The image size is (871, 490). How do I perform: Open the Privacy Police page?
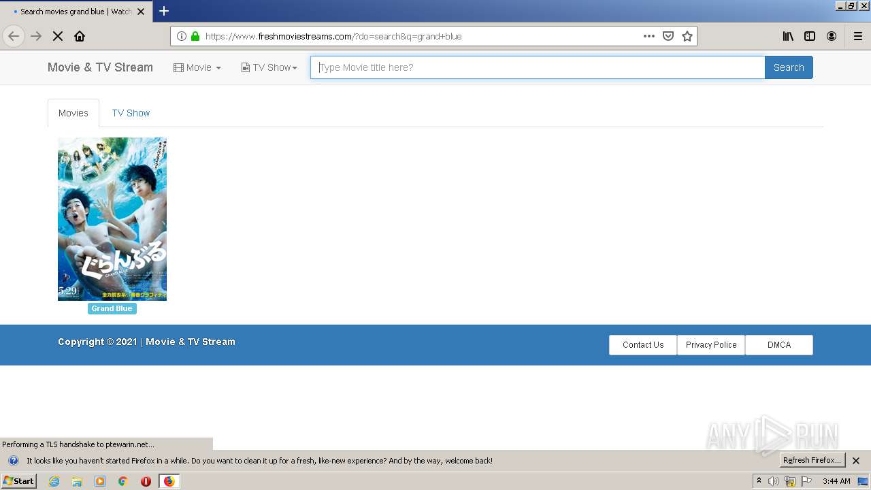pyautogui.click(x=711, y=345)
